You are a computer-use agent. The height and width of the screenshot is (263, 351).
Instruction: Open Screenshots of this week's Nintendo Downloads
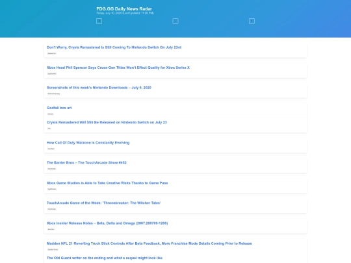point(99,88)
